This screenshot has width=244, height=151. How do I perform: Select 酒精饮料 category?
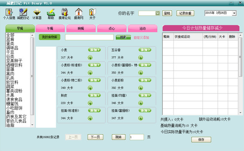coord(14,65)
